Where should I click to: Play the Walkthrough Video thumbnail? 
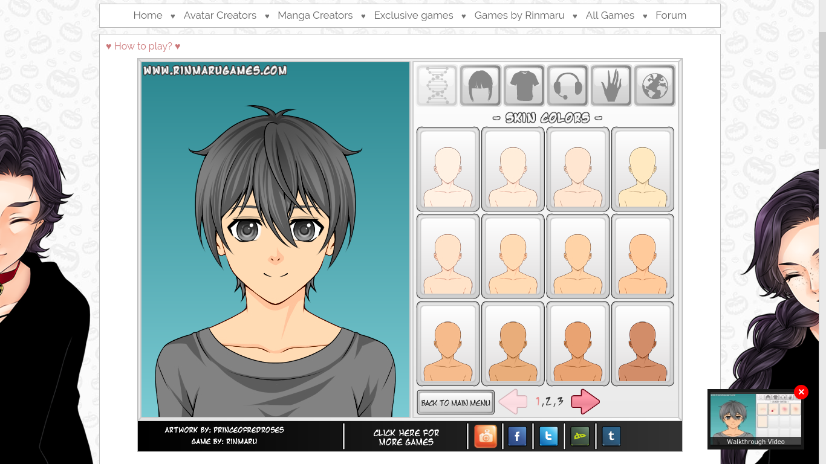click(756, 419)
